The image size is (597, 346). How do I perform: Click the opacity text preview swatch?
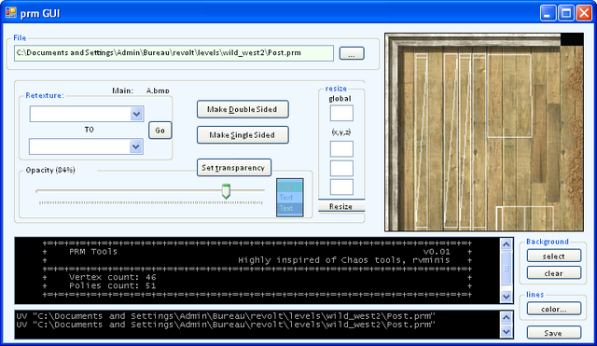click(290, 198)
